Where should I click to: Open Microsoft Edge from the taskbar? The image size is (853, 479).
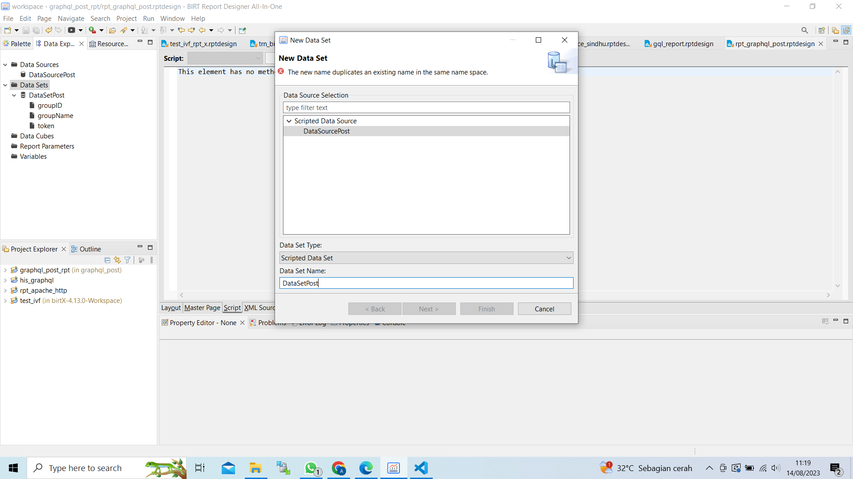click(x=366, y=468)
